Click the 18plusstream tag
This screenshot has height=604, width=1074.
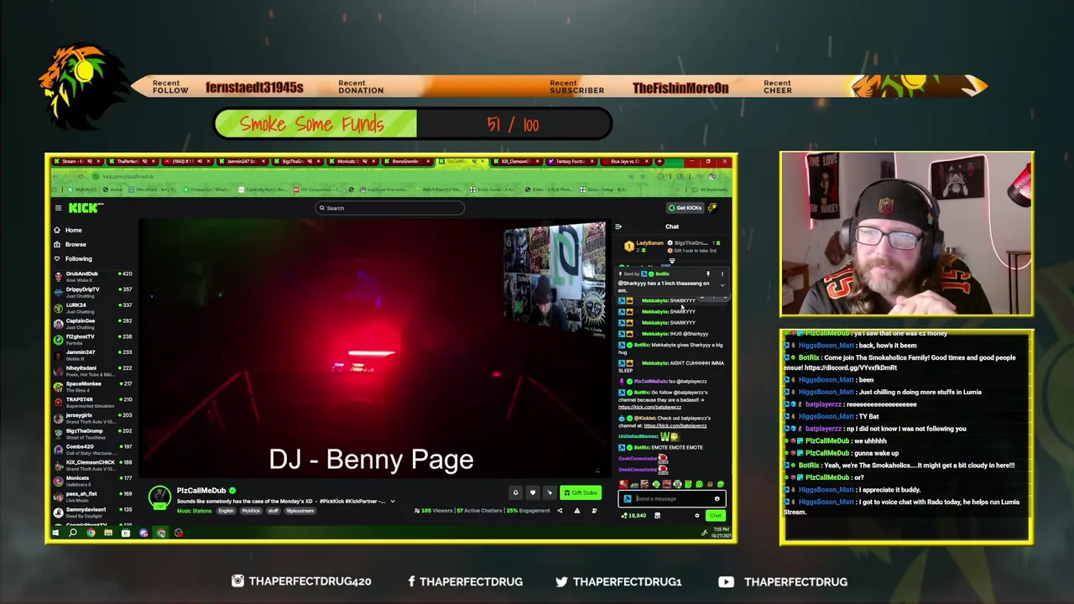[300, 511]
